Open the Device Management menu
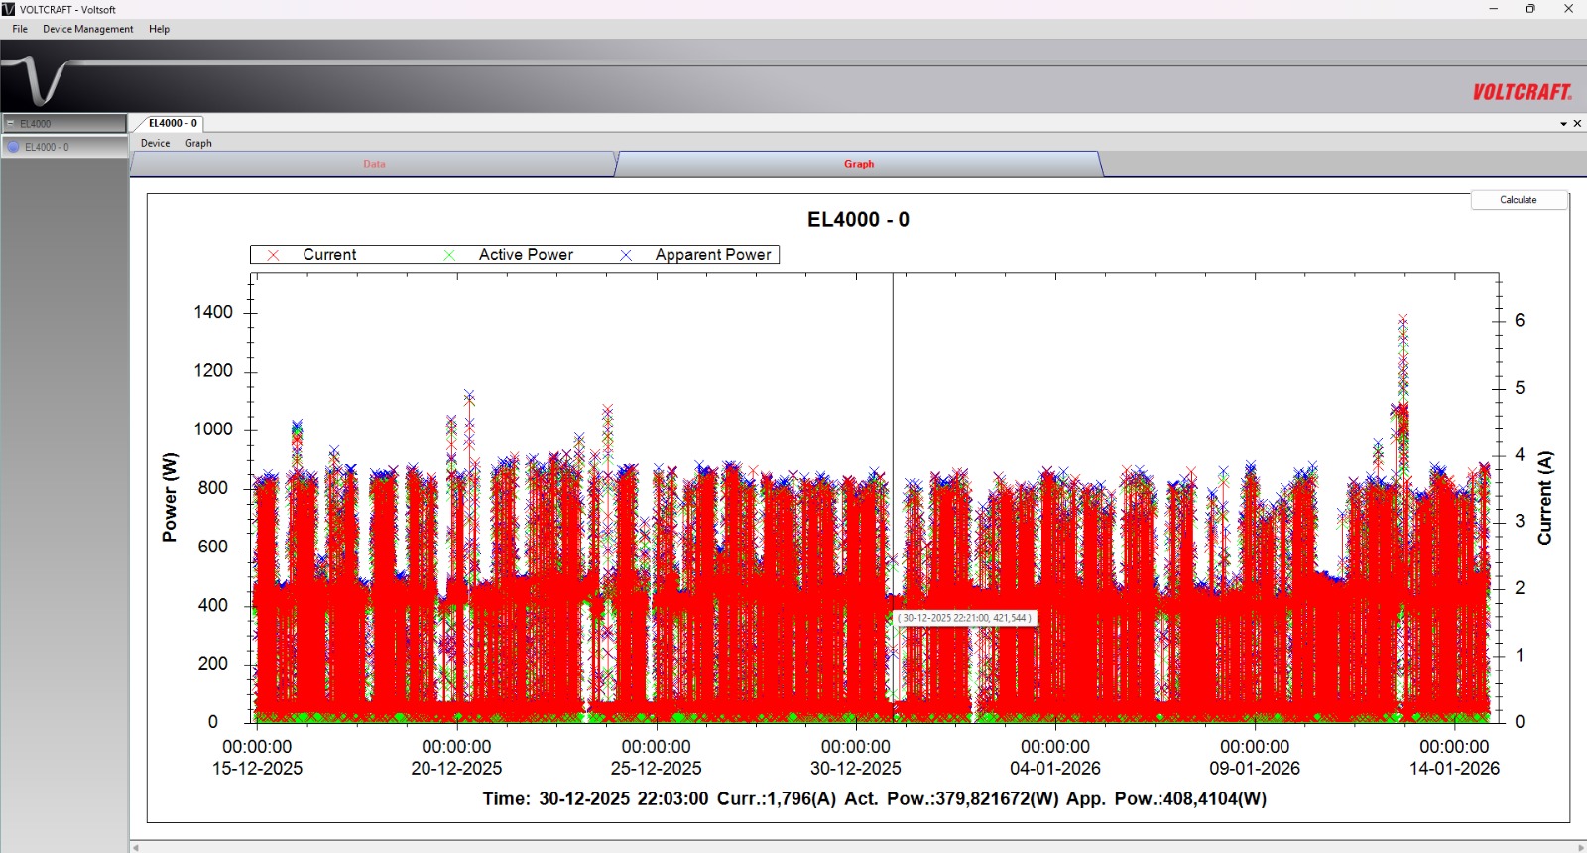 [87, 29]
